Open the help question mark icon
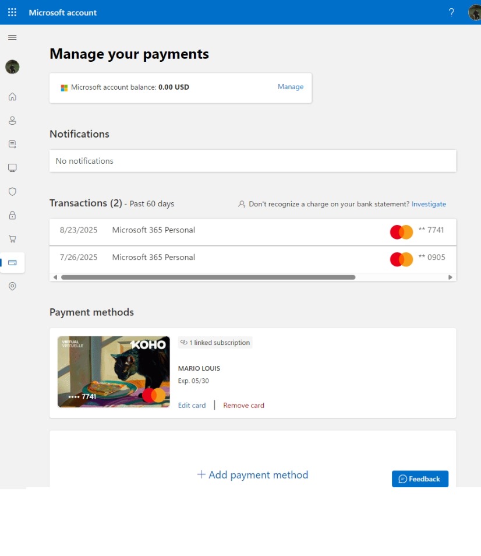This screenshot has width=481, height=556. click(x=451, y=12)
